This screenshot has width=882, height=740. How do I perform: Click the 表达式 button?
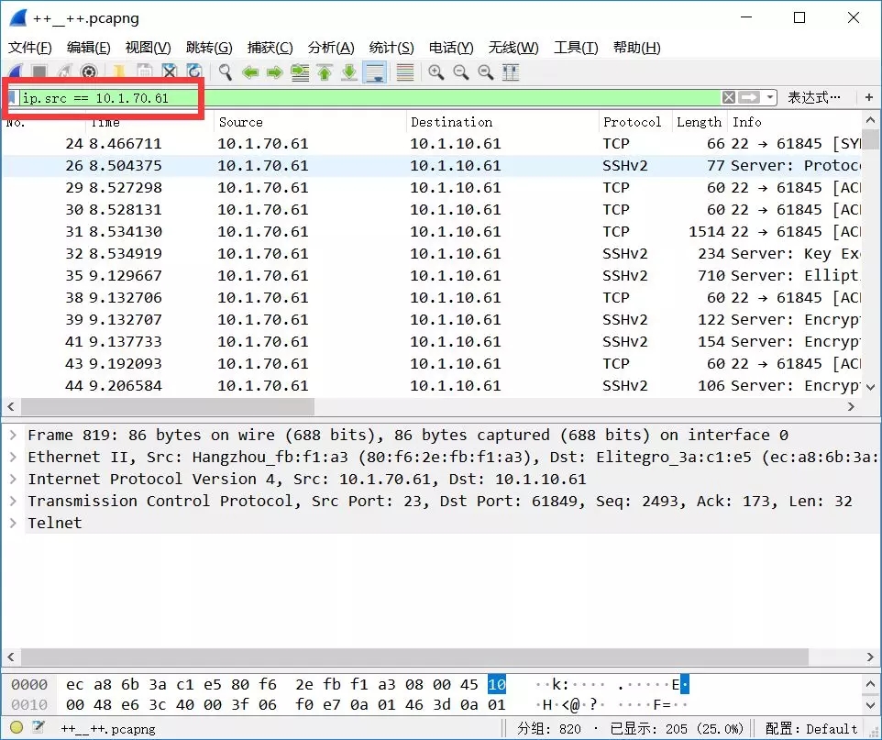coord(814,97)
